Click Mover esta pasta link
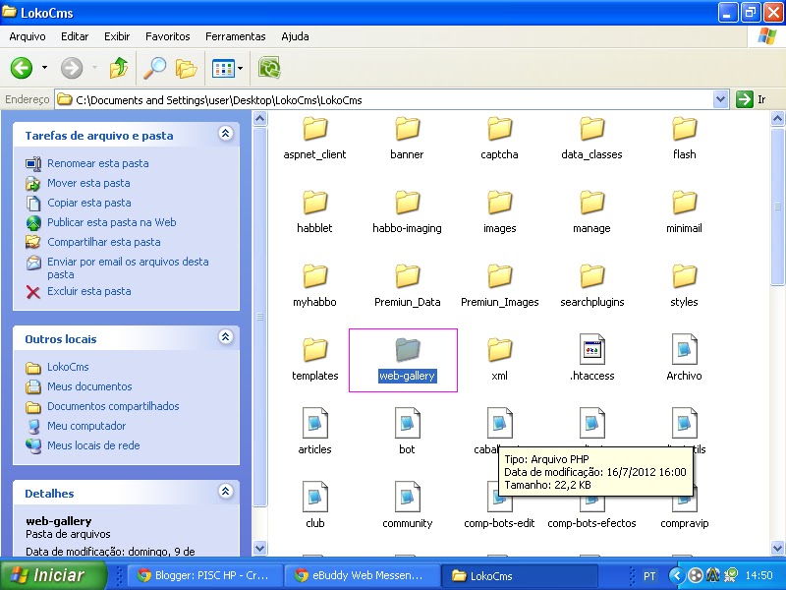The height and width of the screenshot is (590, 786). click(88, 183)
